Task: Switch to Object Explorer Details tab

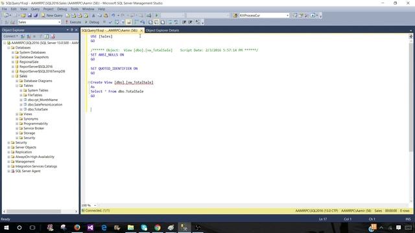Action: coord(162,30)
